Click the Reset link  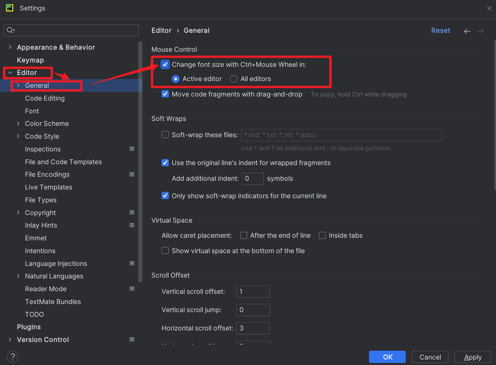coord(441,31)
